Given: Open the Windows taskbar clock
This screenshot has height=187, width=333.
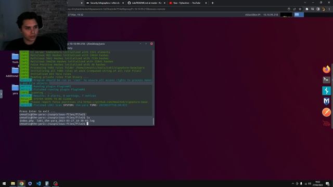Looking at the screenshot, I should point(318,183).
